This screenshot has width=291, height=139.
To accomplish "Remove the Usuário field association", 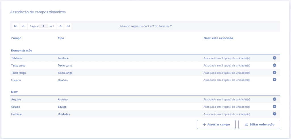I will pos(275,80).
